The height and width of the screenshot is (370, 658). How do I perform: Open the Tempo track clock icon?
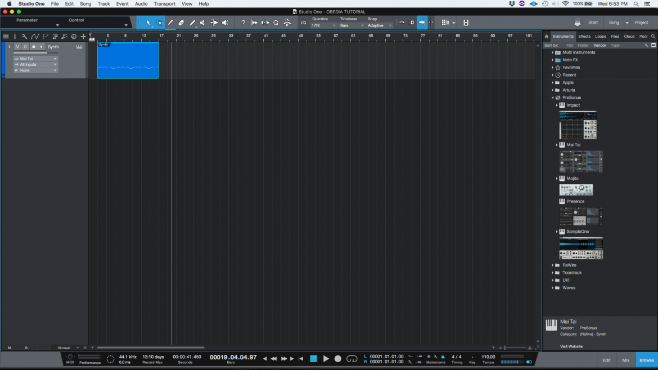[x=74, y=37]
